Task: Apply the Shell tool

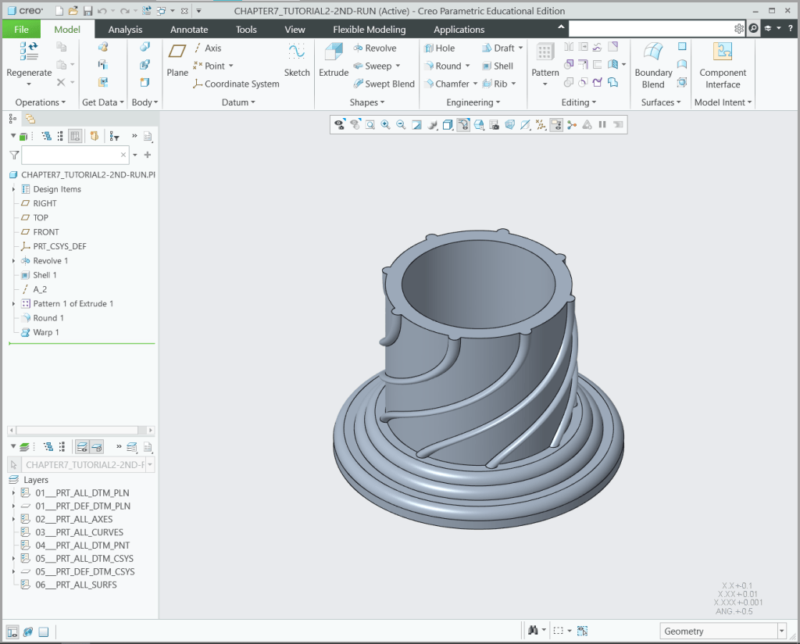Action: tap(498, 66)
